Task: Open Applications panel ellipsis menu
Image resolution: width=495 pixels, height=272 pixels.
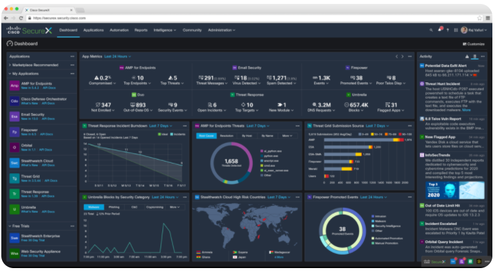Action: click(72, 56)
